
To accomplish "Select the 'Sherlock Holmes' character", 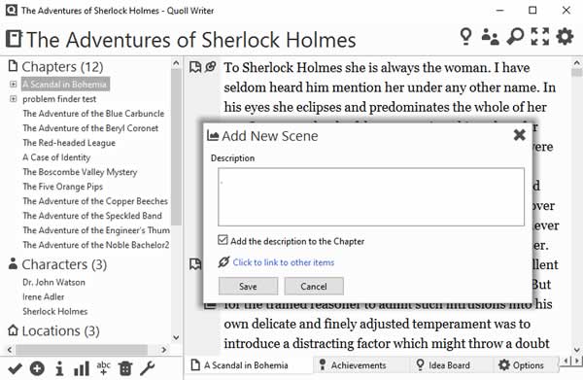I will click(x=55, y=311).
